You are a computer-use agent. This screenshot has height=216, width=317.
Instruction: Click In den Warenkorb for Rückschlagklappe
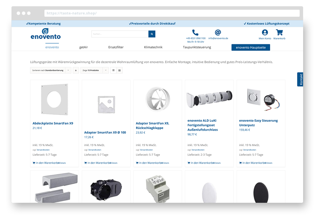tap(149, 163)
